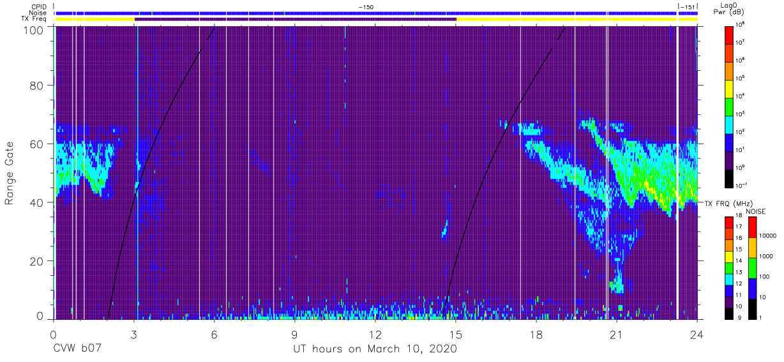This screenshot has height=362, width=784.
Task: Click the '21' hour tick on the time axis
Action: (617, 334)
